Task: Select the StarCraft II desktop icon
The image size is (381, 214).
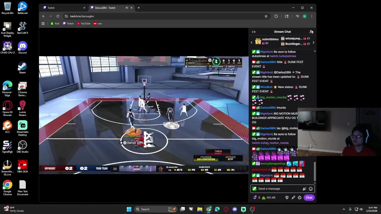Action: pyautogui.click(x=23, y=28)
